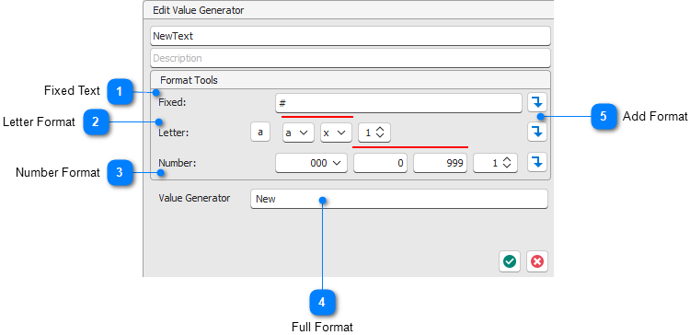The width and height of the screenshot is (690, 335).
Task: Click the add arrow in the Letter row
Action: [537, 132]
